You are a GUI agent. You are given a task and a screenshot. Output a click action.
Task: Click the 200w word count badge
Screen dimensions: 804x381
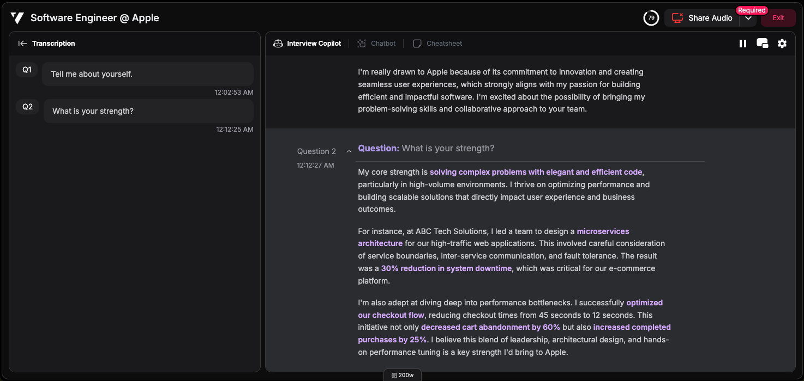(403, 375)
